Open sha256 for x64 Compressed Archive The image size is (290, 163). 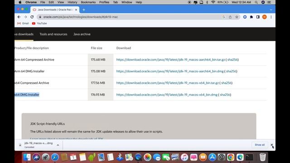[x=226, y=83]
